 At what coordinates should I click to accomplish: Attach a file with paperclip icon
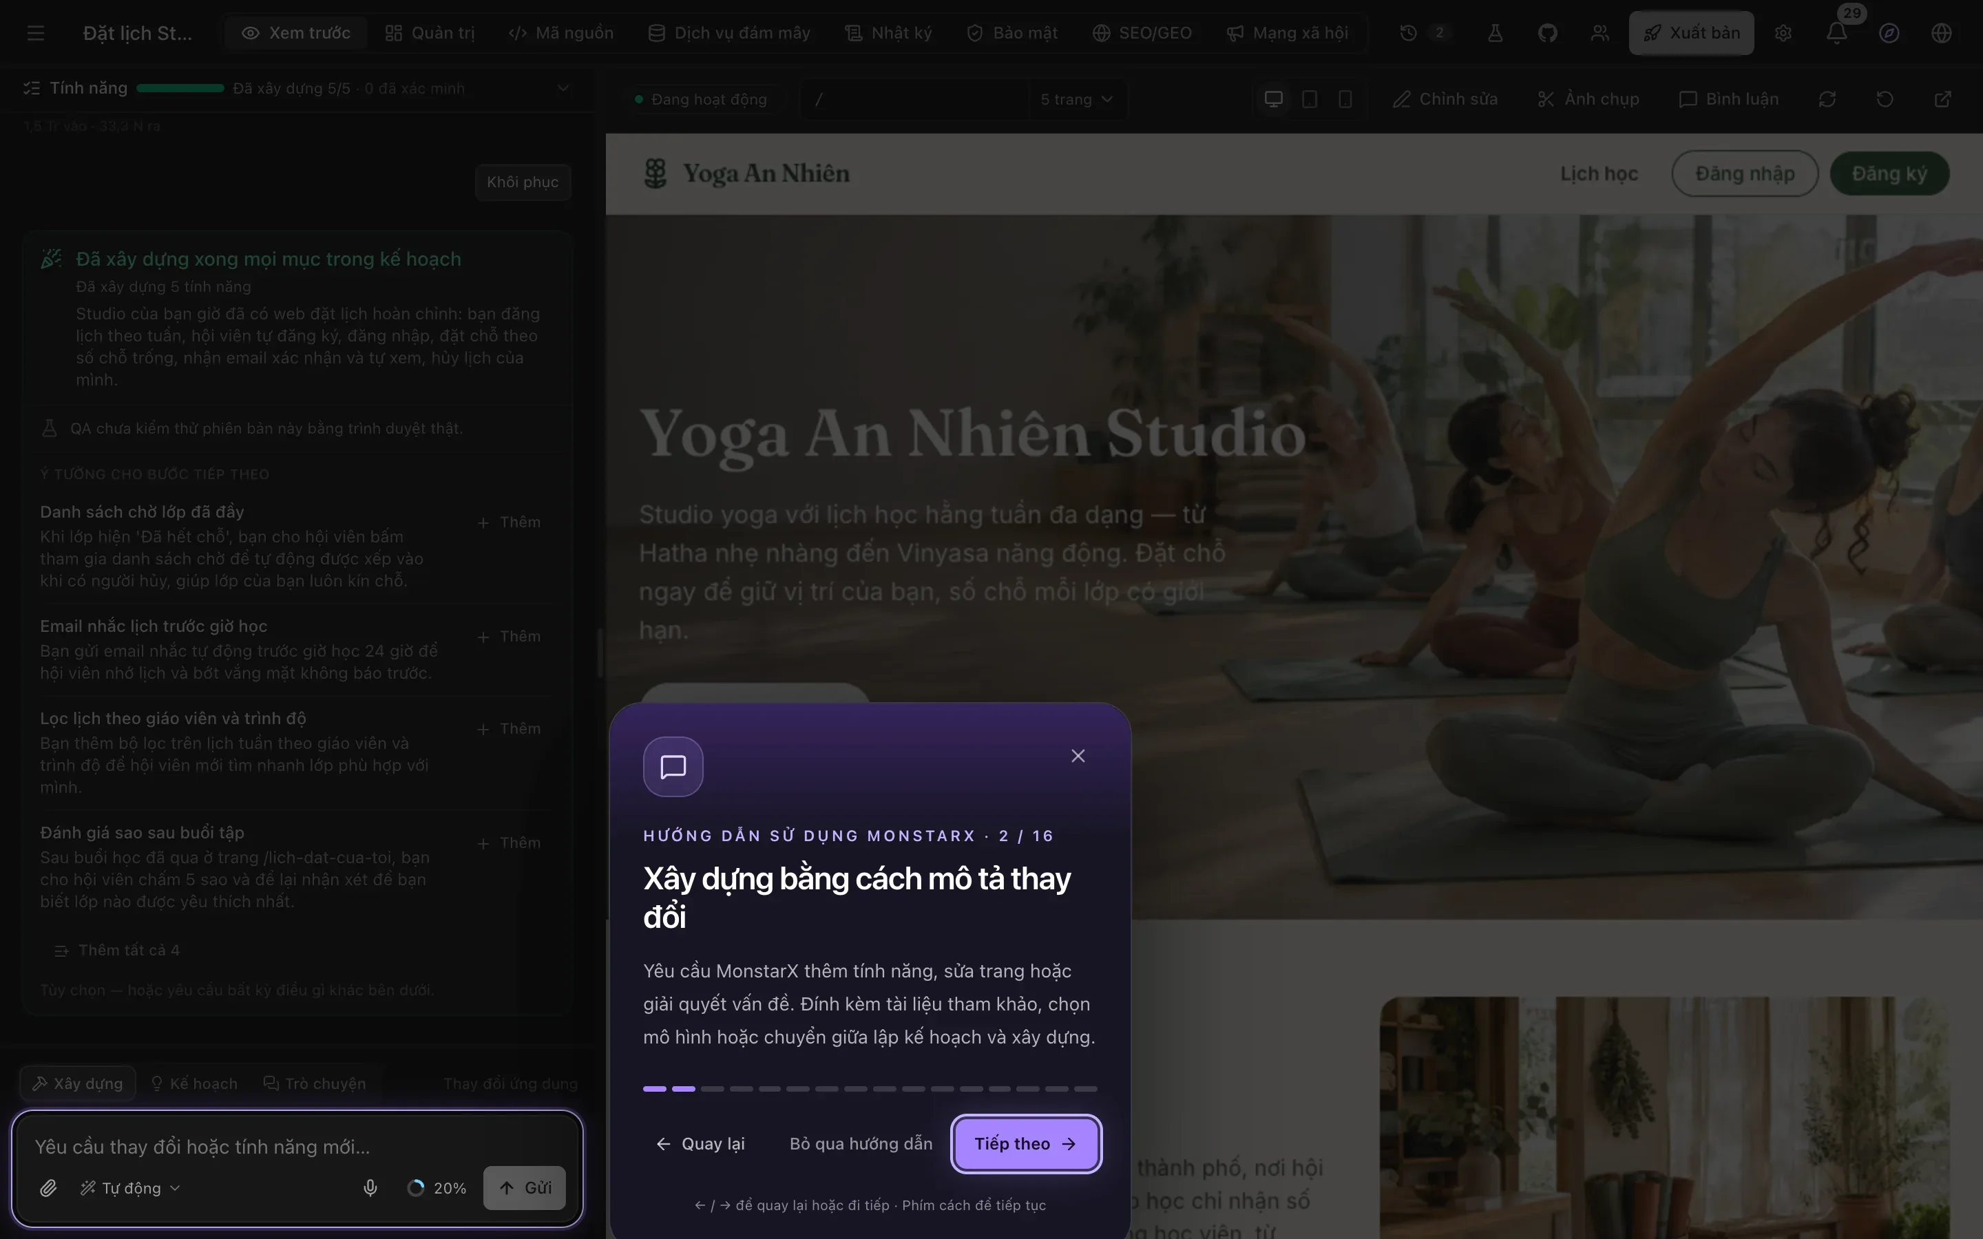(48, 1187)
